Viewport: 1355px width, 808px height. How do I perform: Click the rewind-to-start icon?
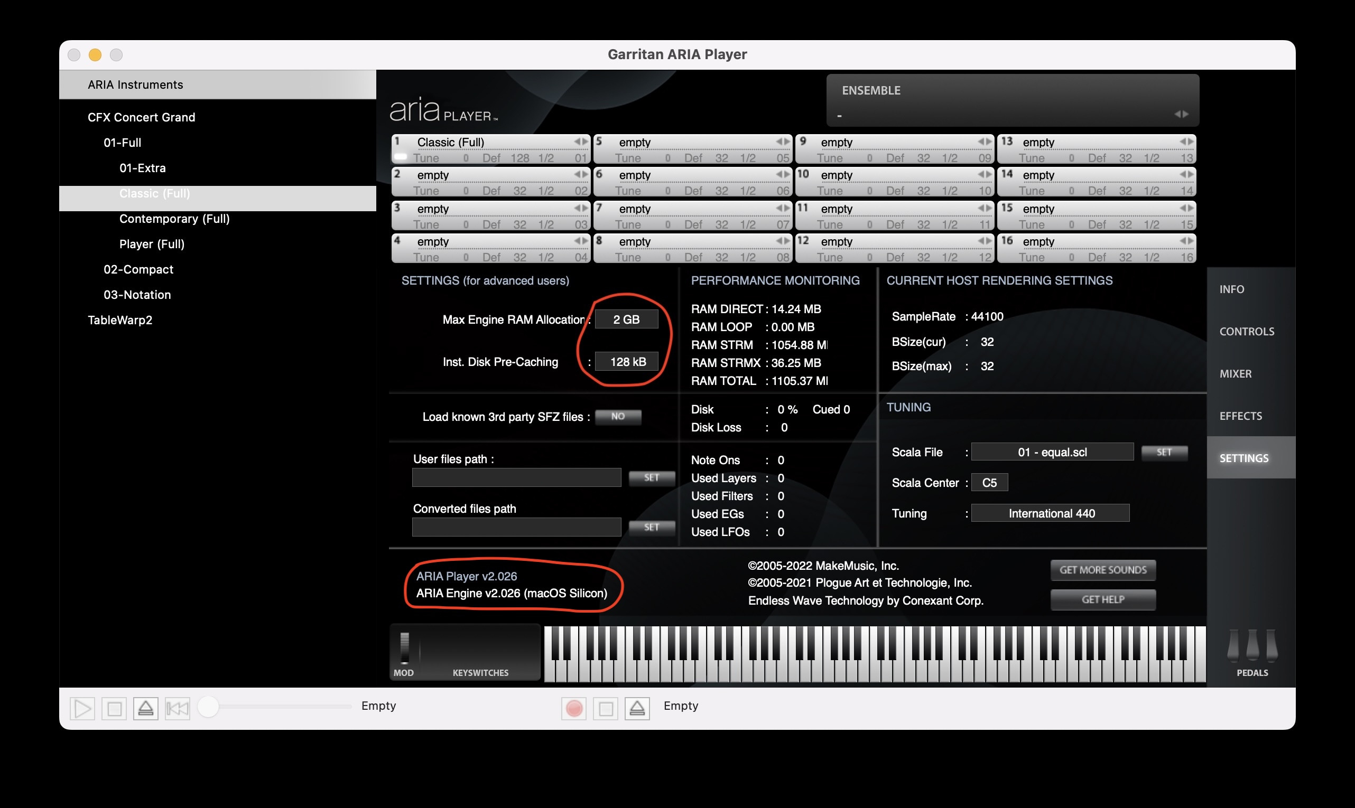[177, 708]
